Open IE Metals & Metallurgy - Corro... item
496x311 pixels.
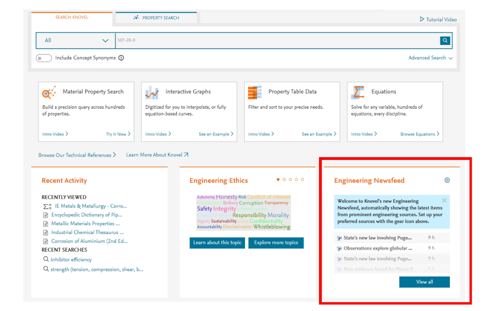91,206
